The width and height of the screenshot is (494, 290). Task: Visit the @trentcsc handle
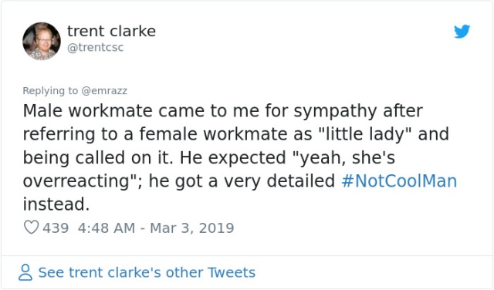pos(96,47)
